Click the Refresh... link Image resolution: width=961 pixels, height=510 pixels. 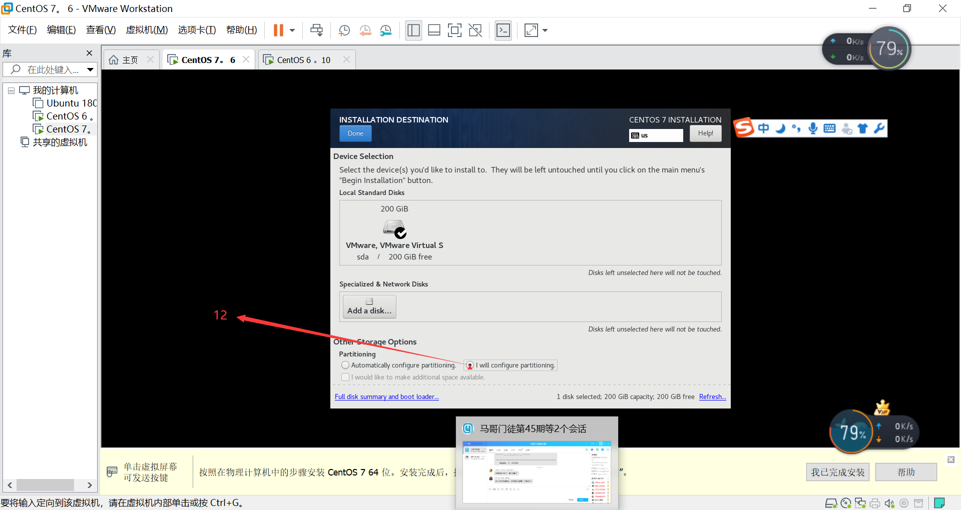[713, 397]
